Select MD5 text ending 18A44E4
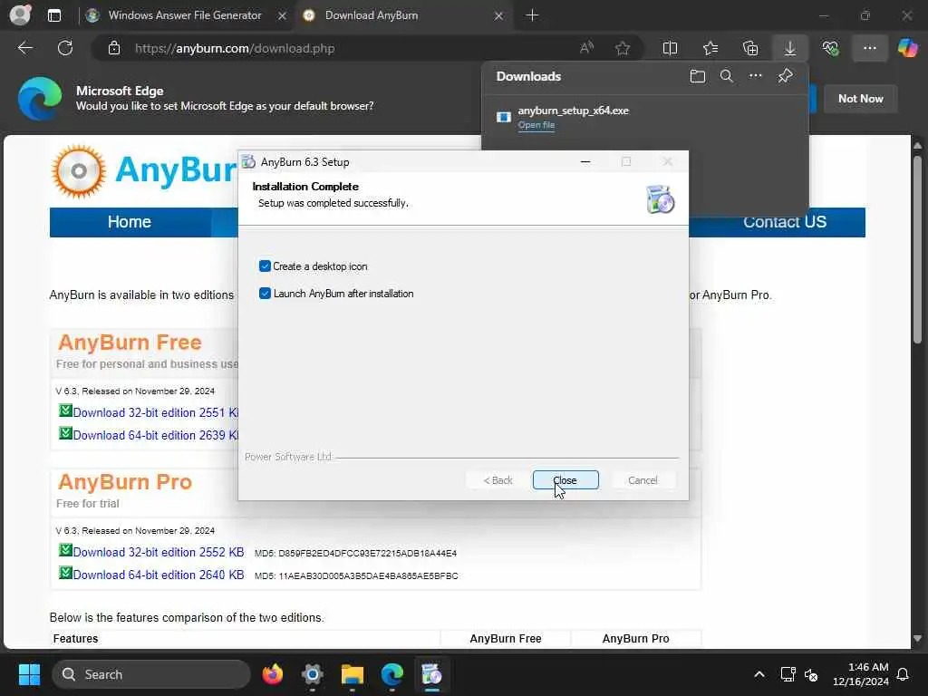 click(355, 554)
